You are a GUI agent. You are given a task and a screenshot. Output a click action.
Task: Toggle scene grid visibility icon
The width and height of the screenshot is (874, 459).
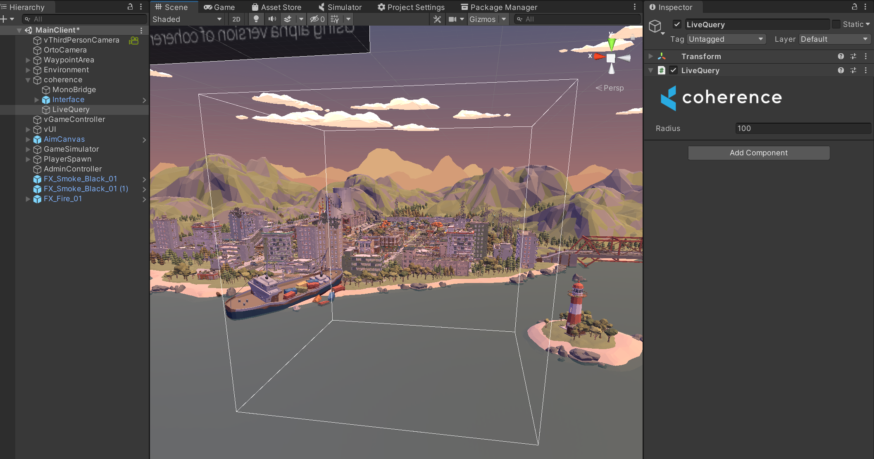click(335, 19)
